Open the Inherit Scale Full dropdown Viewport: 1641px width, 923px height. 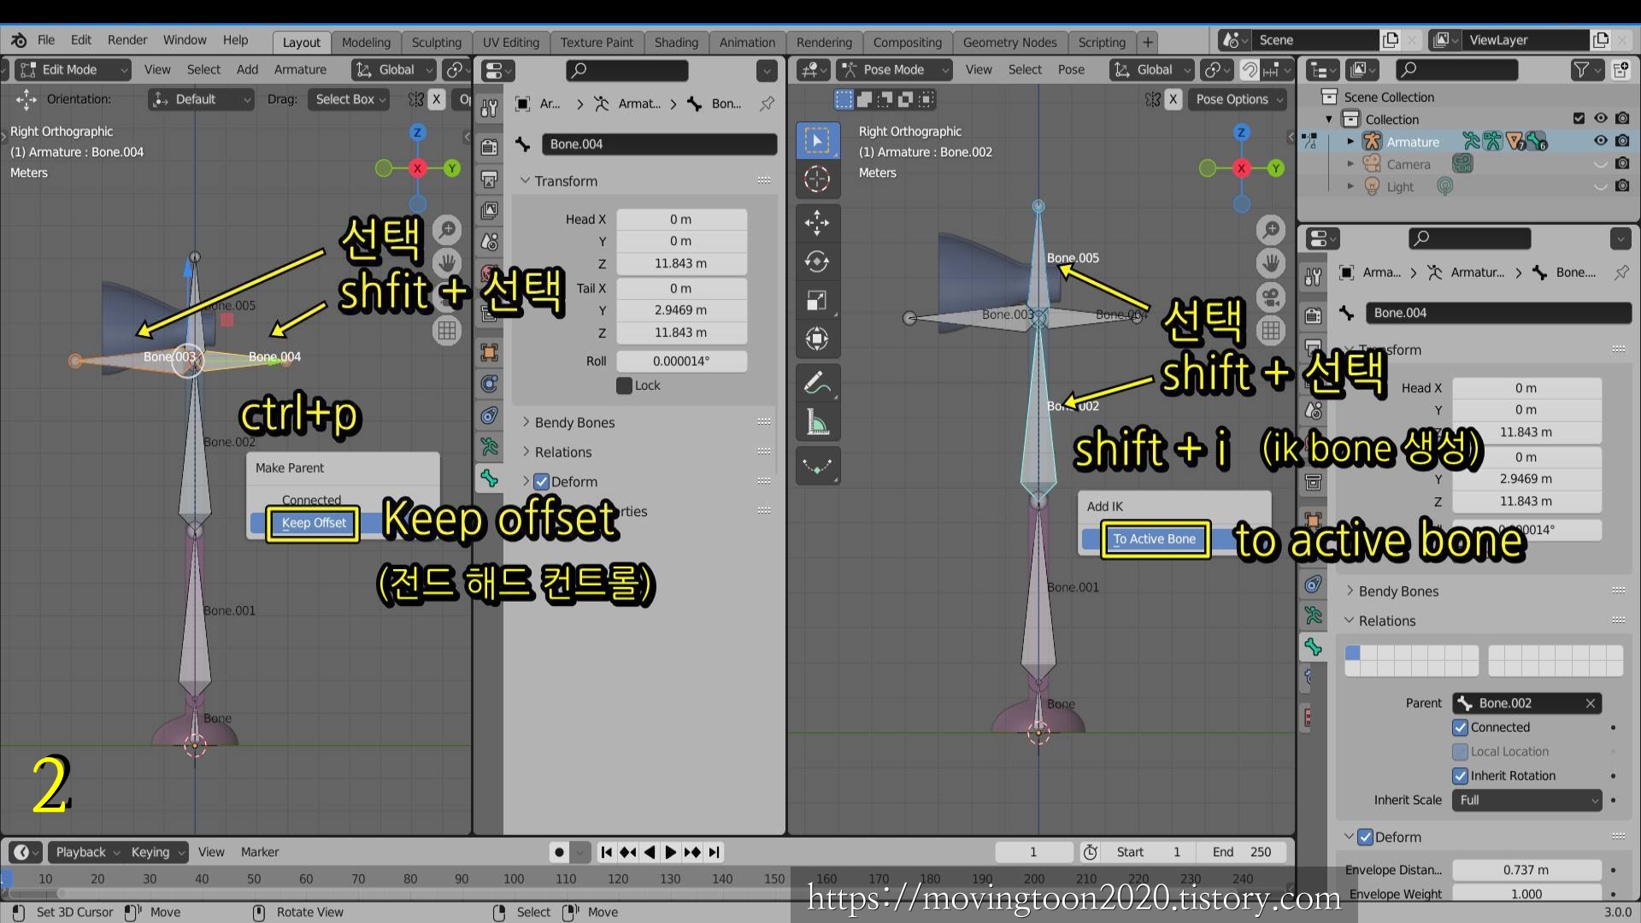point(1526,801)
